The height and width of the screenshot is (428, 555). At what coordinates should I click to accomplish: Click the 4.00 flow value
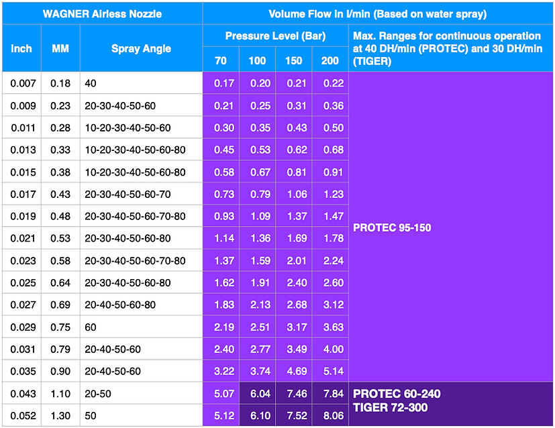(330, 349)
